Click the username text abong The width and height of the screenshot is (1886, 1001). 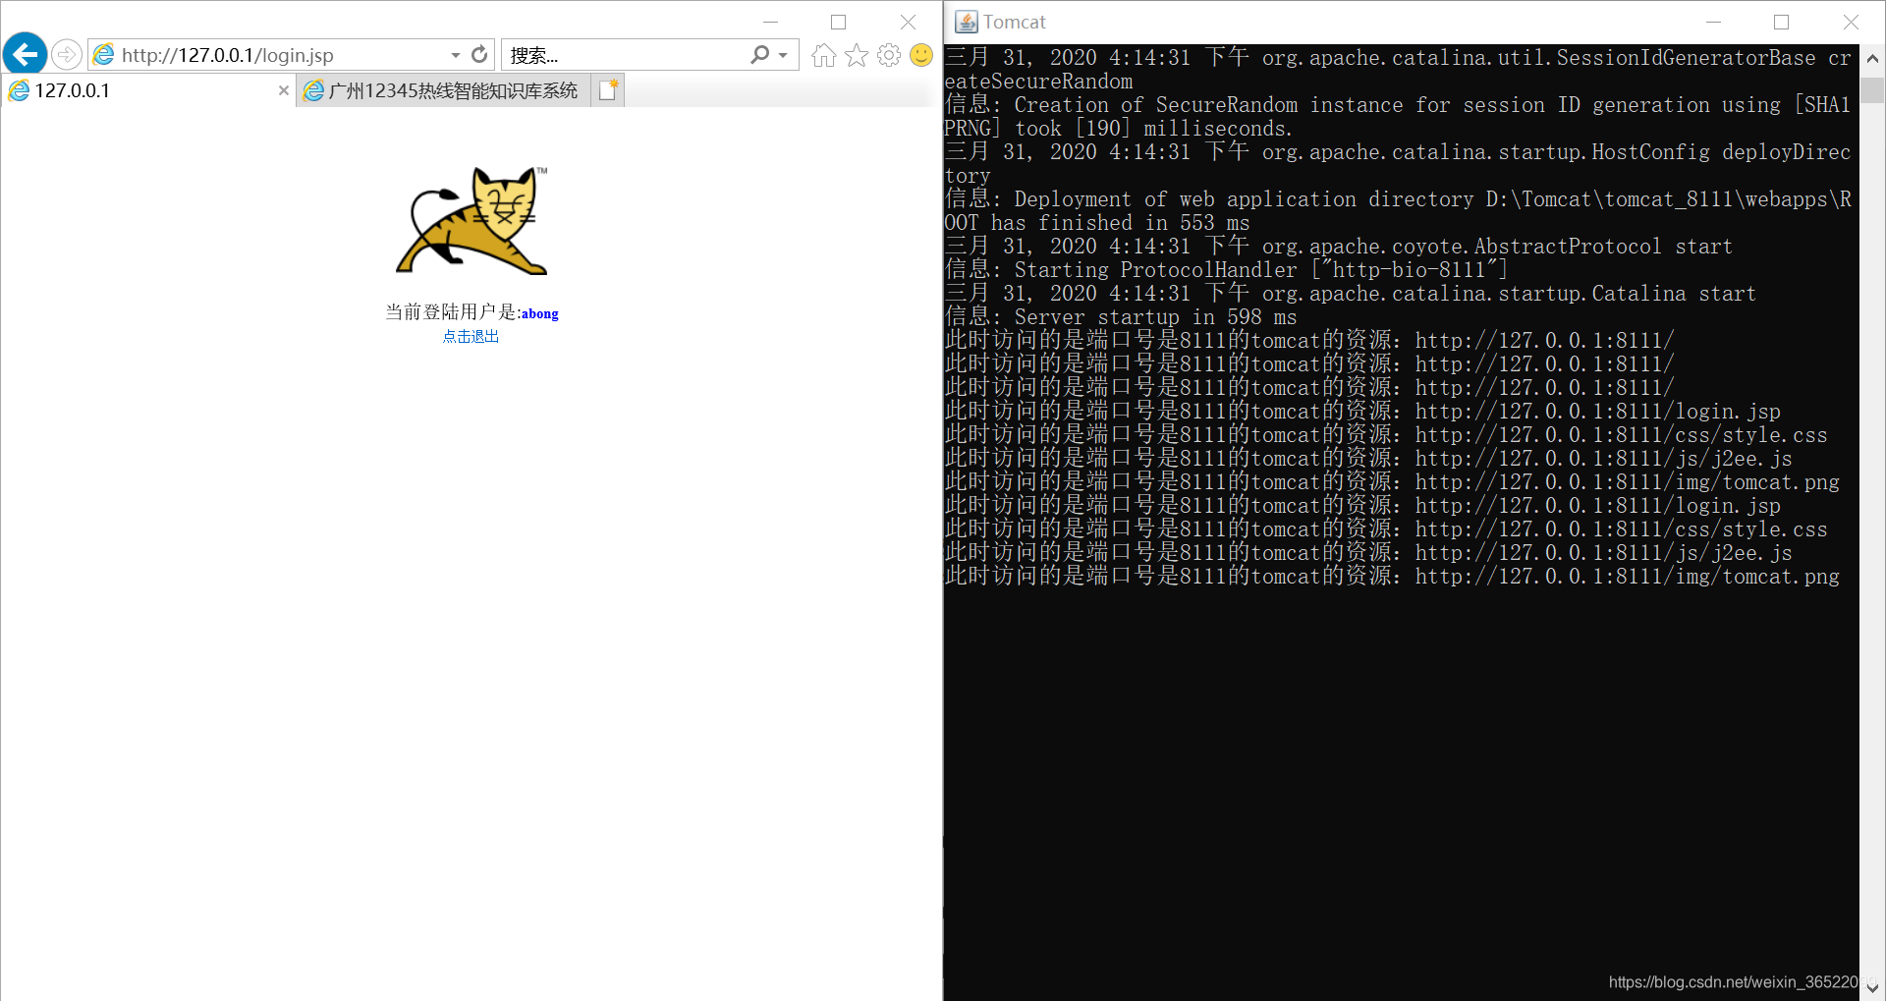540,314
